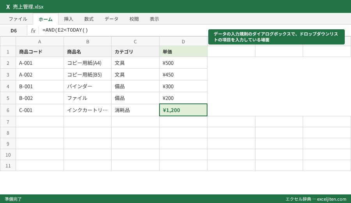The height and width of the screenshot is (203, 351).
Task: Select the ¥450 price cell
Action: [183, 75]
